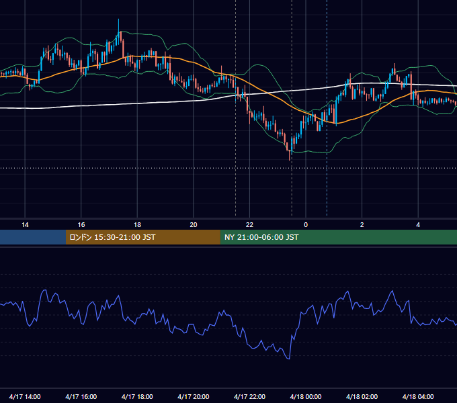
Task: Click the 4/18 04:00 date label
Action: 418,396
